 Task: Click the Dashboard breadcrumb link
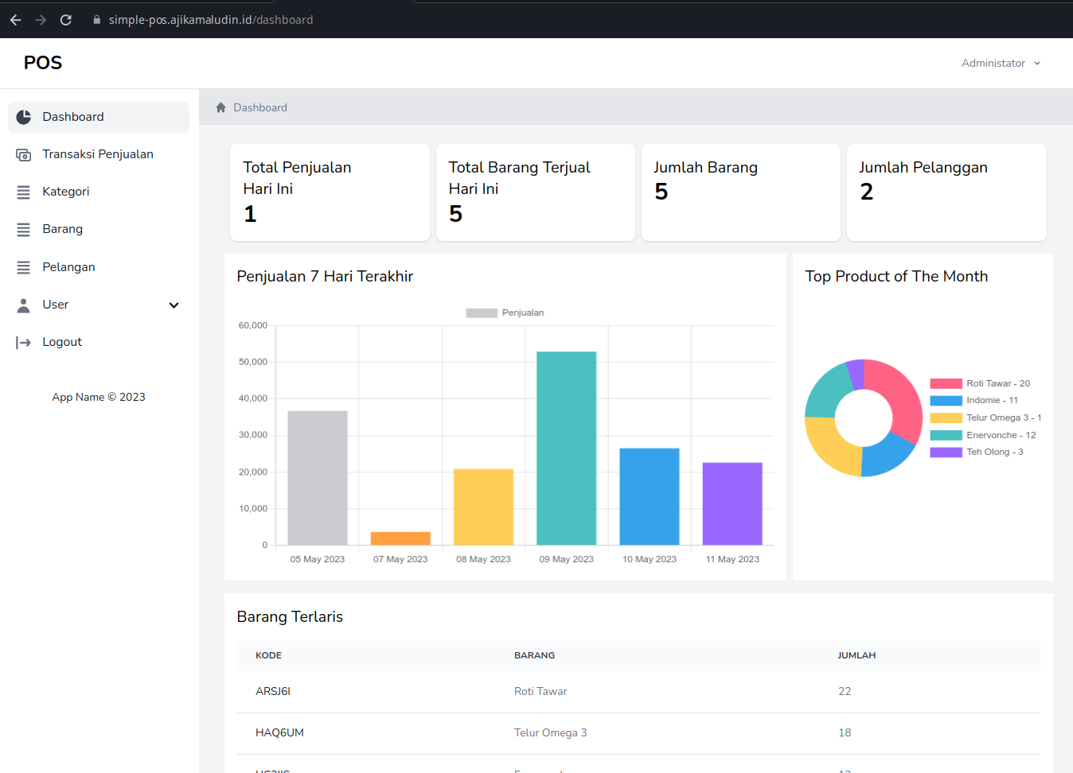(260, 107)
